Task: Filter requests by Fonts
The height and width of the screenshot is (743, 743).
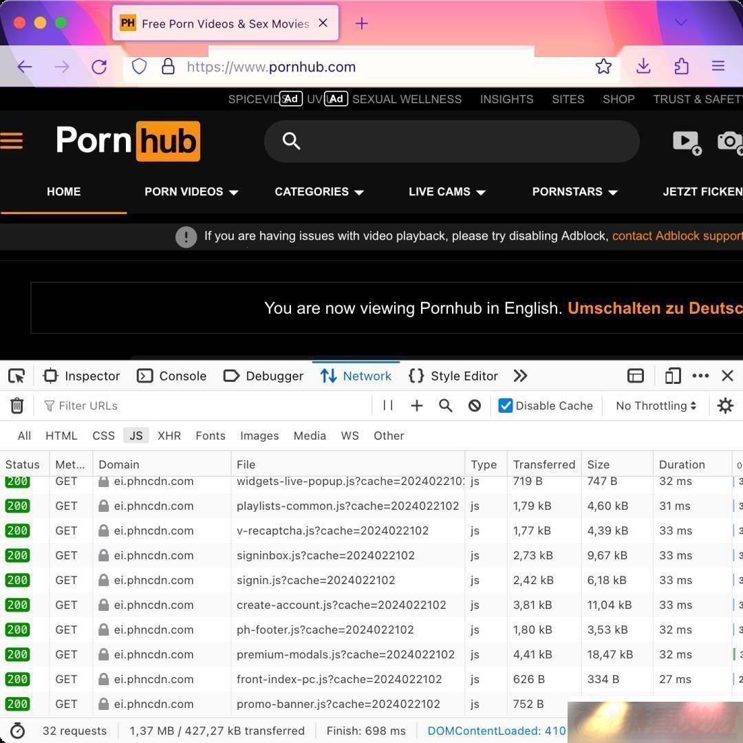Action: [211, 435]
